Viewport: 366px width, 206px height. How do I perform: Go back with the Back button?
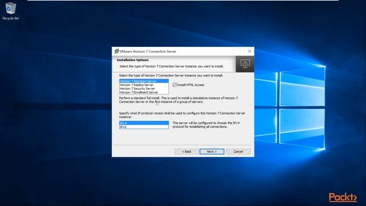[186, 152]
